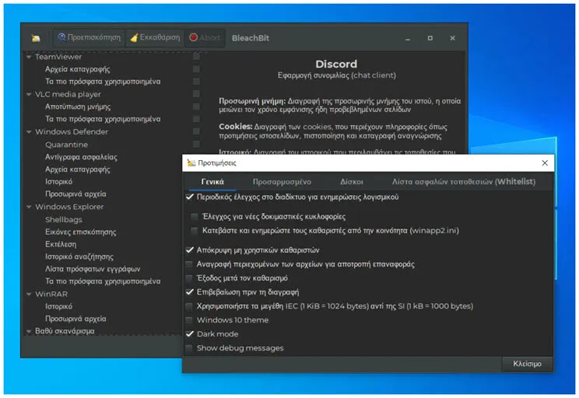Enable downloading community cleaners (winapp2.ini)
This screenshot has width=579, height=398.
click(195, 231)
